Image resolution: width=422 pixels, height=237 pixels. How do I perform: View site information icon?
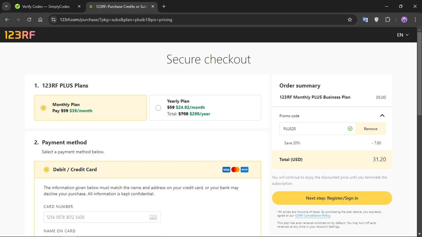pyautogui.click(x=53, y=20)
